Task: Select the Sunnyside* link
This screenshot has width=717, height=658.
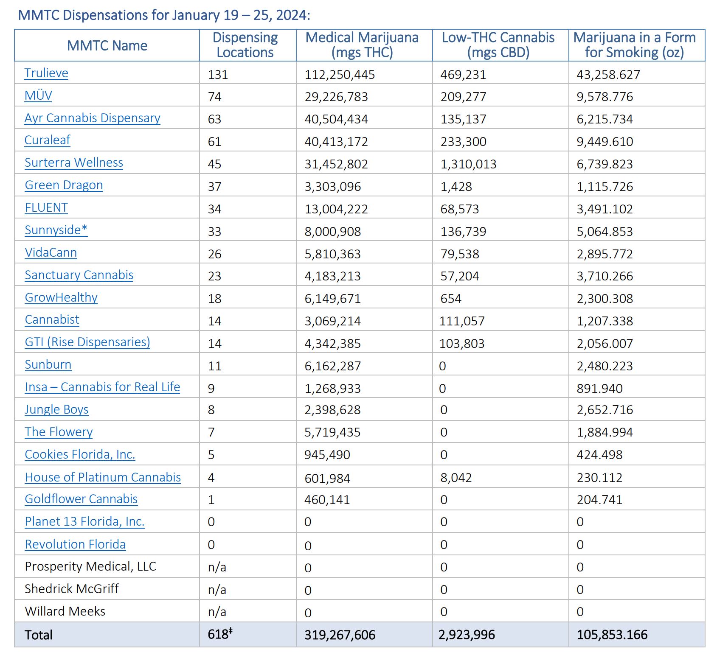Action: click(56, 230)
